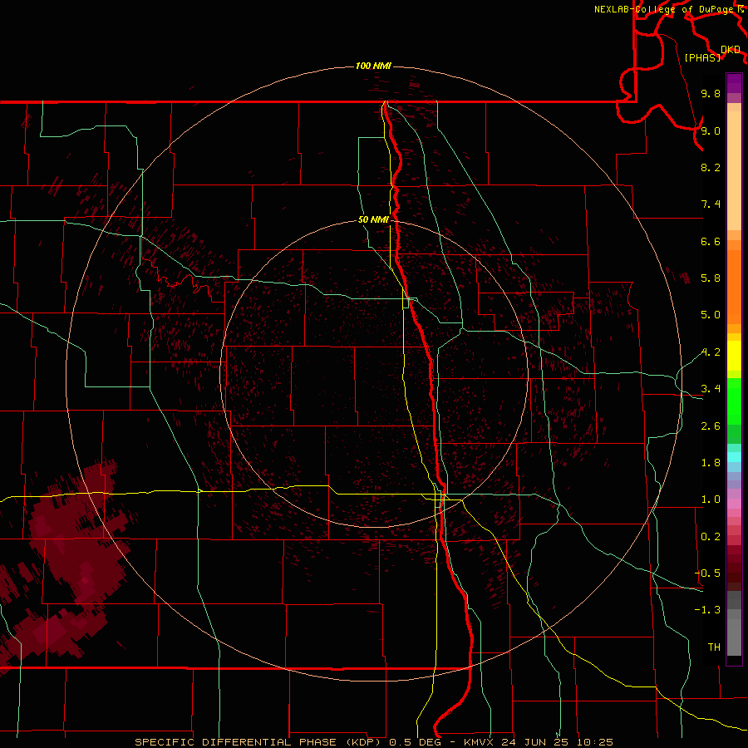
Task: Click the 5.8 scale value
Action: tap(711, 278)
